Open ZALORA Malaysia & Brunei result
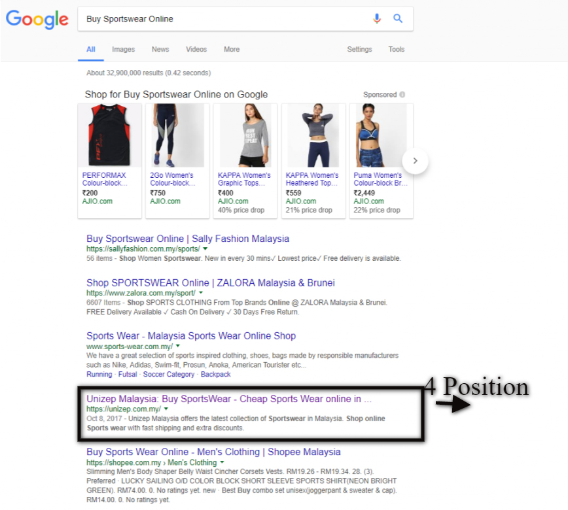568x510 pixels. [211, 283]
